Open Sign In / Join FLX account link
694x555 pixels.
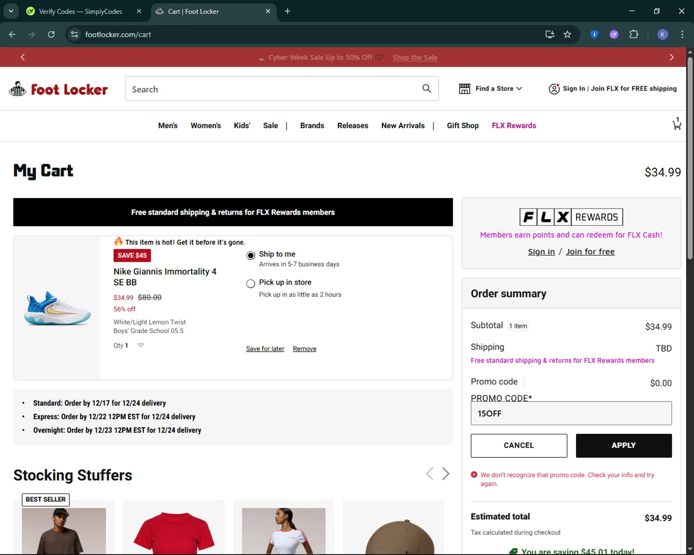613,88
